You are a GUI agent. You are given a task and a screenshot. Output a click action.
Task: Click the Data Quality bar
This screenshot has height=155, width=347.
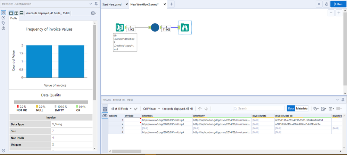51,102
